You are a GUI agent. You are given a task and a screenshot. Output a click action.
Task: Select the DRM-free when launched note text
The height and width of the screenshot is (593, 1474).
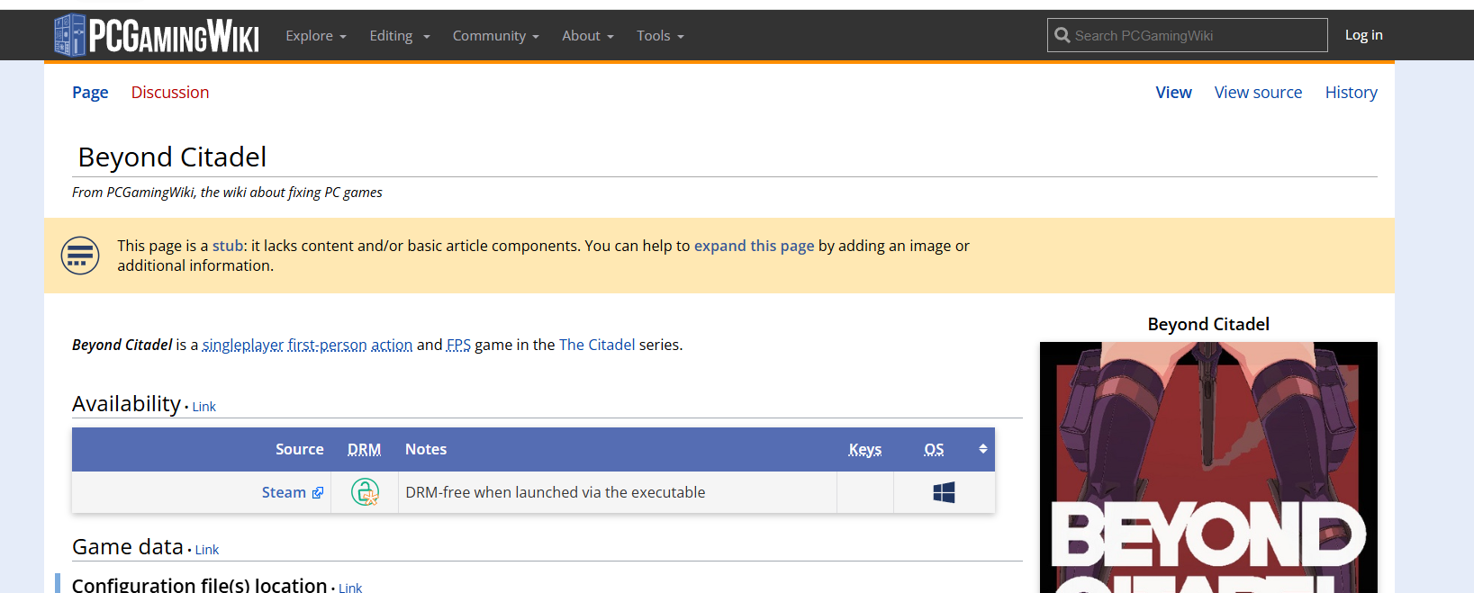point(556,492)
